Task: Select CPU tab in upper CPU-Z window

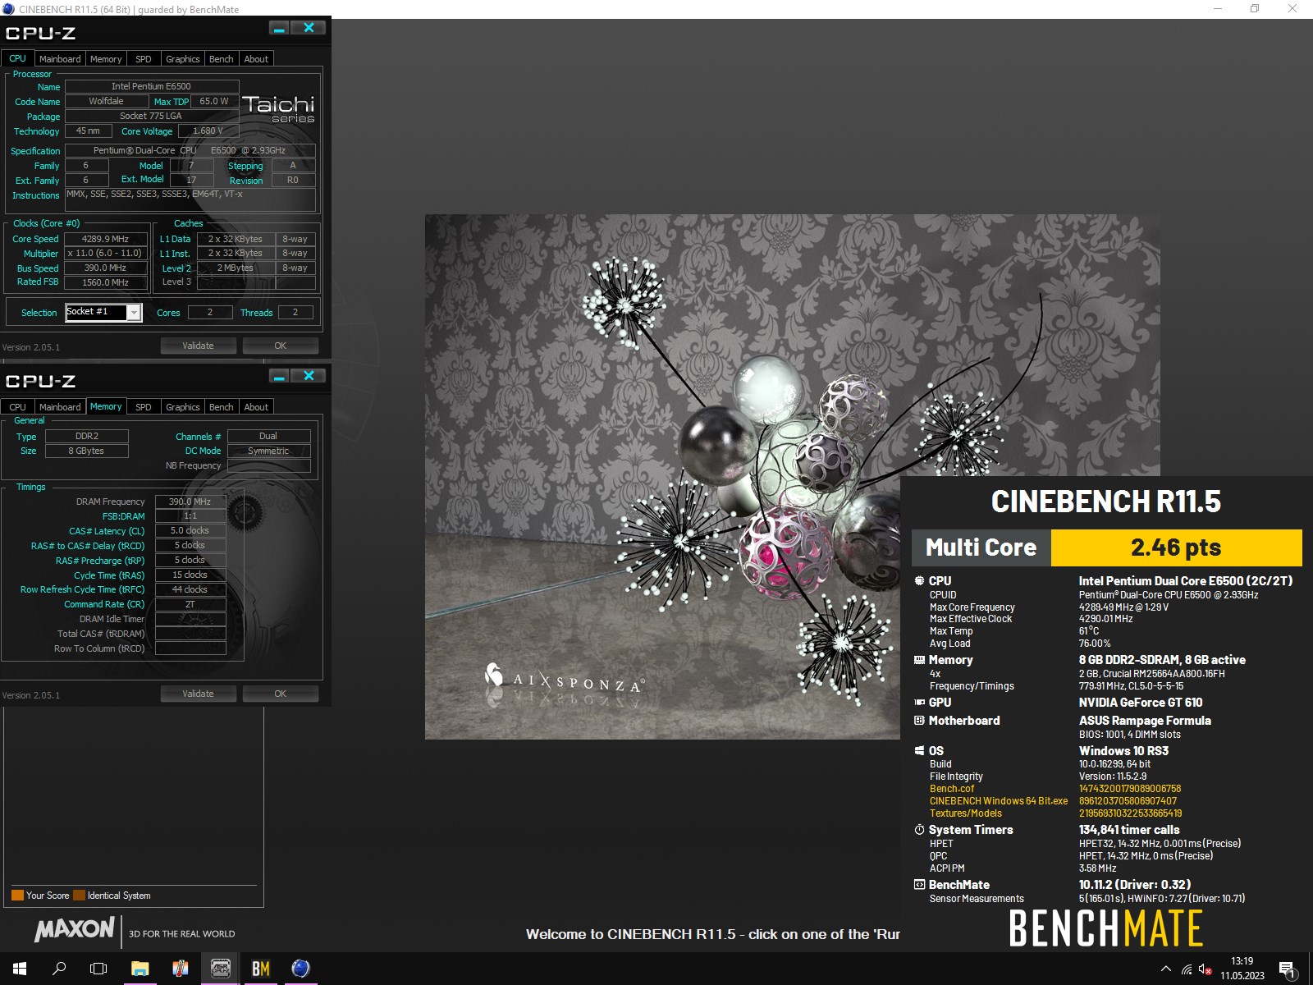Action: pos(17,58)
